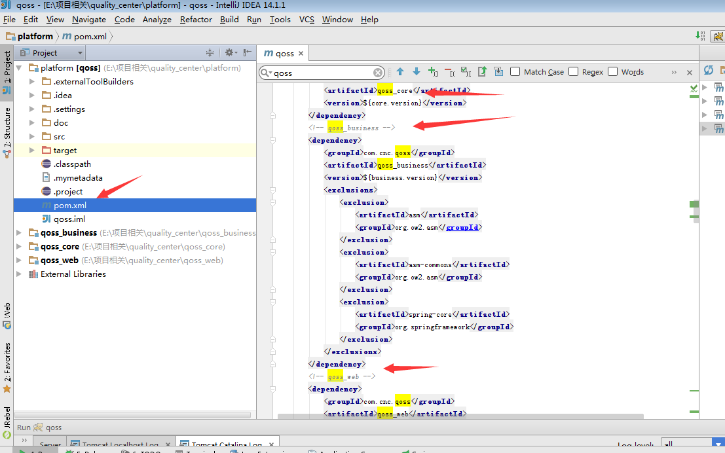Open the 7: Structure side tab
This screenshot has width=725, height=453.
click(7, 132)
